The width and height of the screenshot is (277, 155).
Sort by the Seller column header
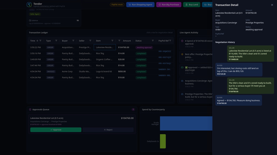[81, 41]
